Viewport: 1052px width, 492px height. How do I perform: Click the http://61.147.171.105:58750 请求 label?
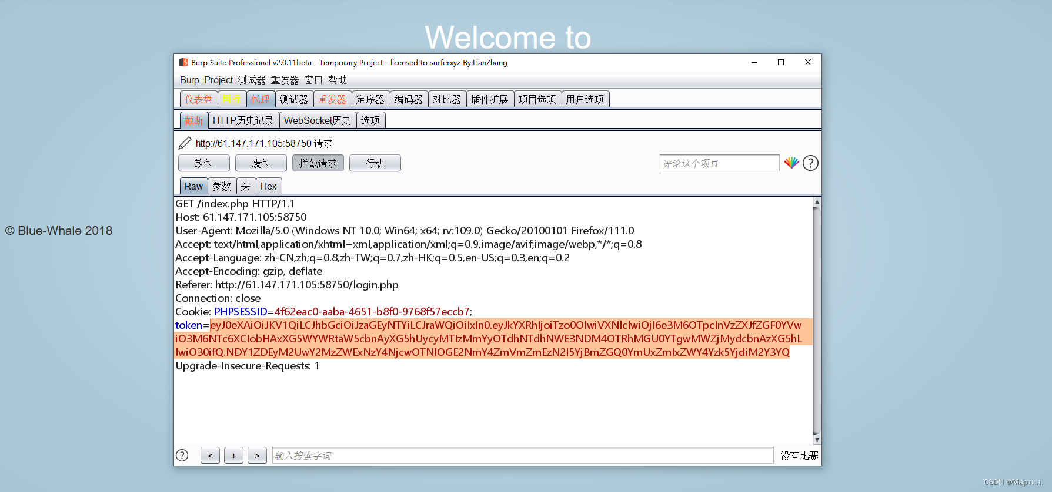point(264,143)
